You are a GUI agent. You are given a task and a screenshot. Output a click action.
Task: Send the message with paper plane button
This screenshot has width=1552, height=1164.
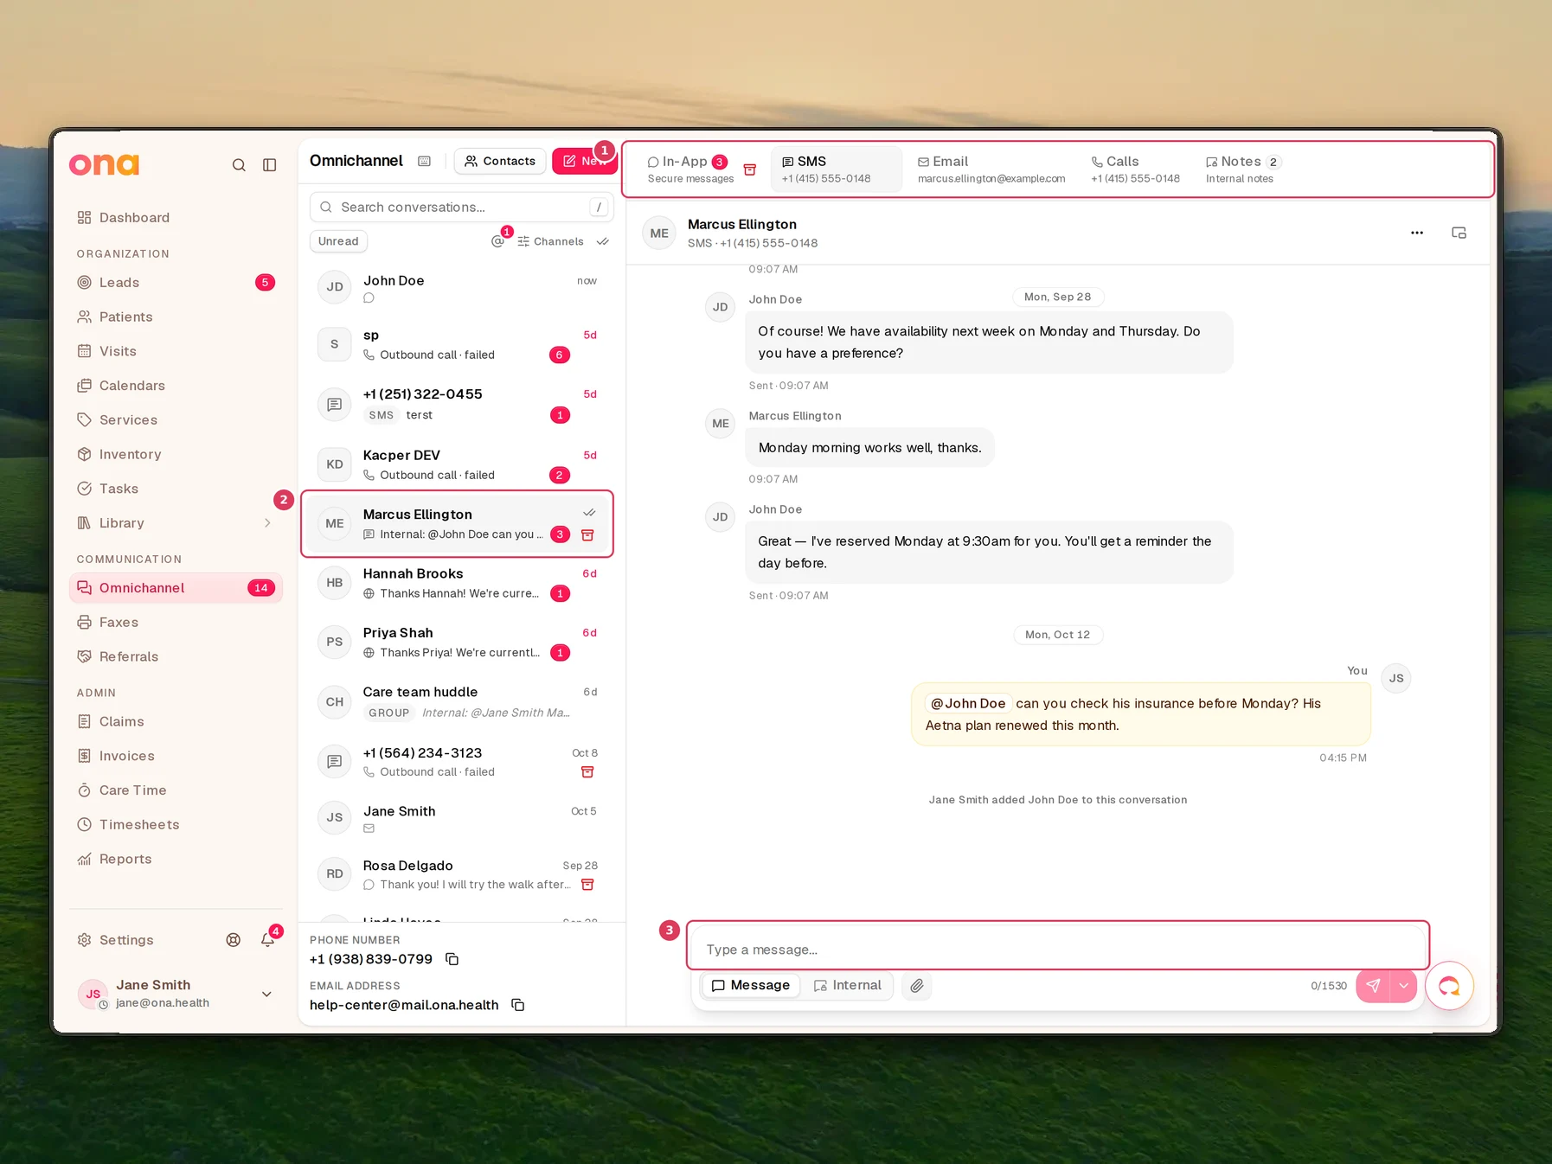click(x=1373, y=986)
